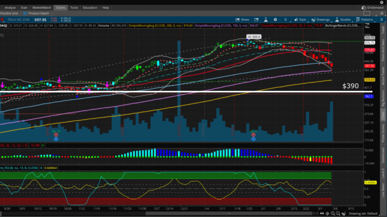Open the Help tab

tap(105, 8)
